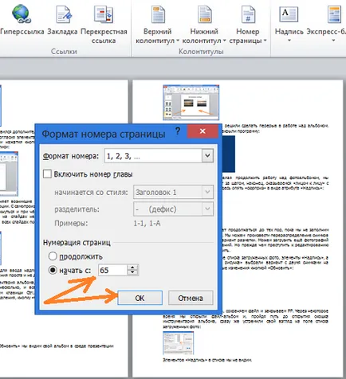Click the Нижний колонтитул icon
The height and width of the screenshot is (379, 346).
pos(204,14)
